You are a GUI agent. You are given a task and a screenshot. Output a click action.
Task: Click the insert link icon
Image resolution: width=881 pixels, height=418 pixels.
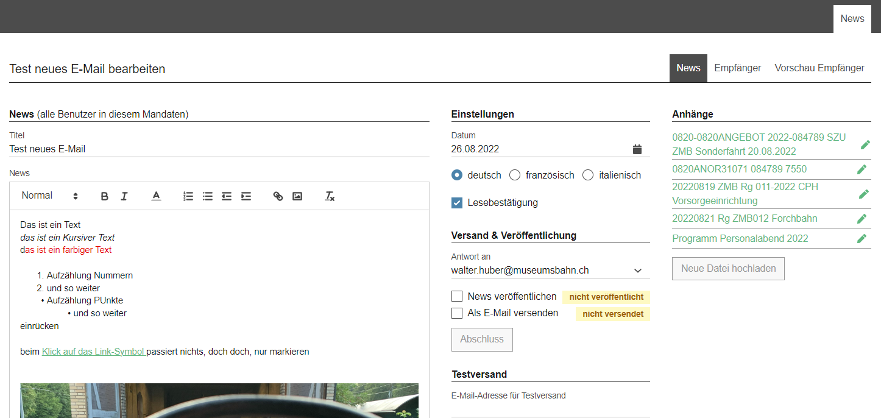click(278, 196)
